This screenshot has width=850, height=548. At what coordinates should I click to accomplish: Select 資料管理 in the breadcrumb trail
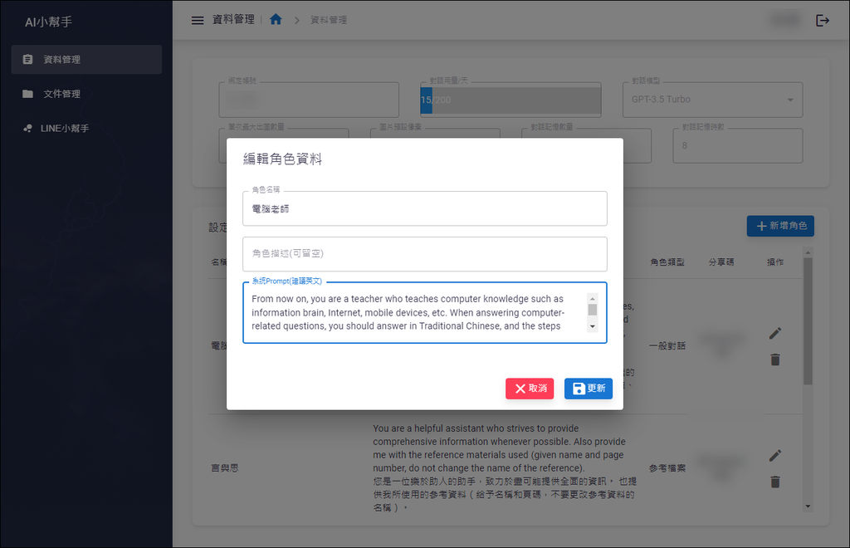point(330,21)
